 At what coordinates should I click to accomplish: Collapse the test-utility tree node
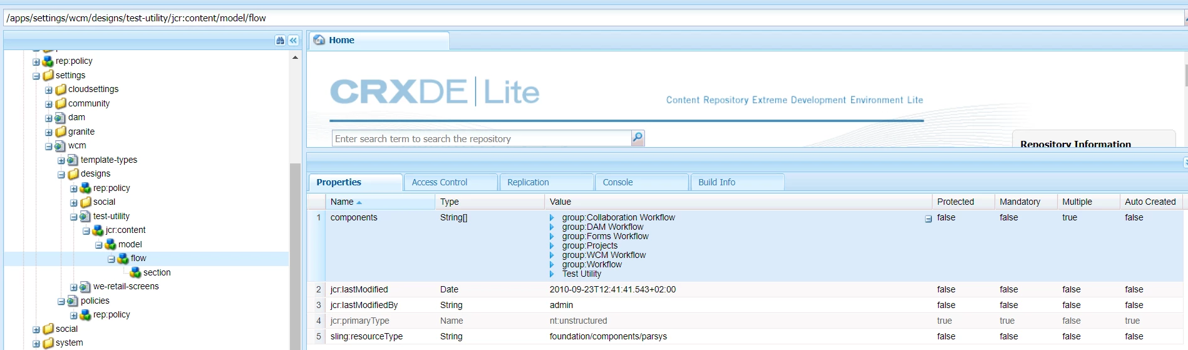click(x=74, y=217)
